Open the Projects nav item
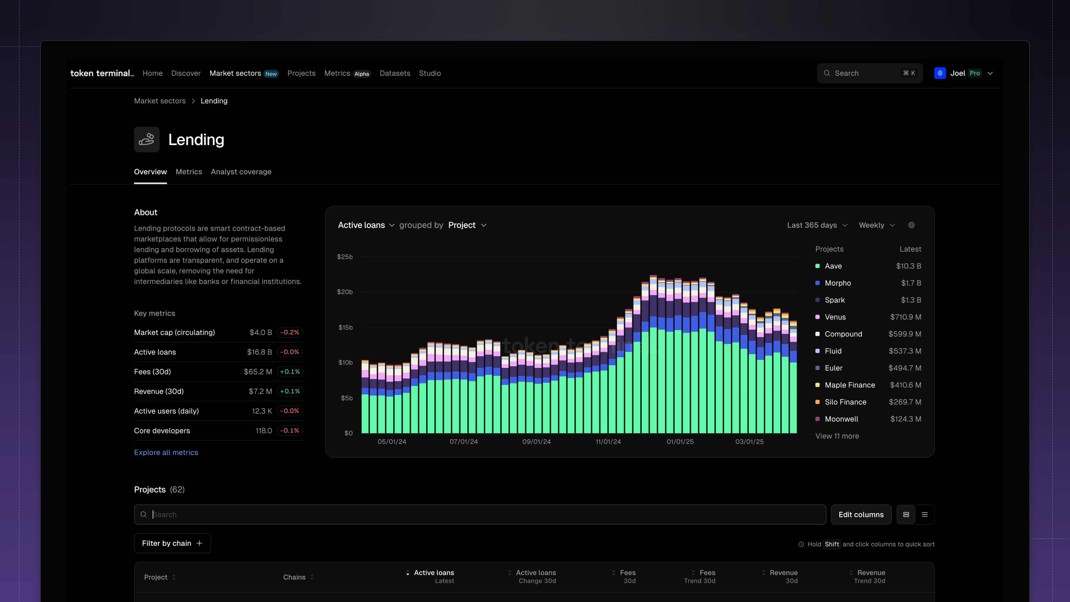Viewport: 1070px width, 602px height. [301, 73]
